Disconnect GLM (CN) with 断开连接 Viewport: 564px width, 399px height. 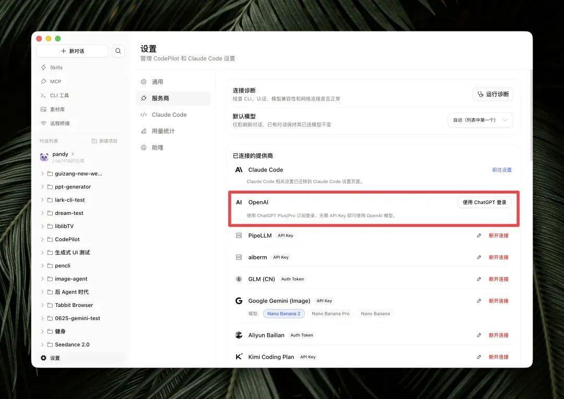coord(499,279)
